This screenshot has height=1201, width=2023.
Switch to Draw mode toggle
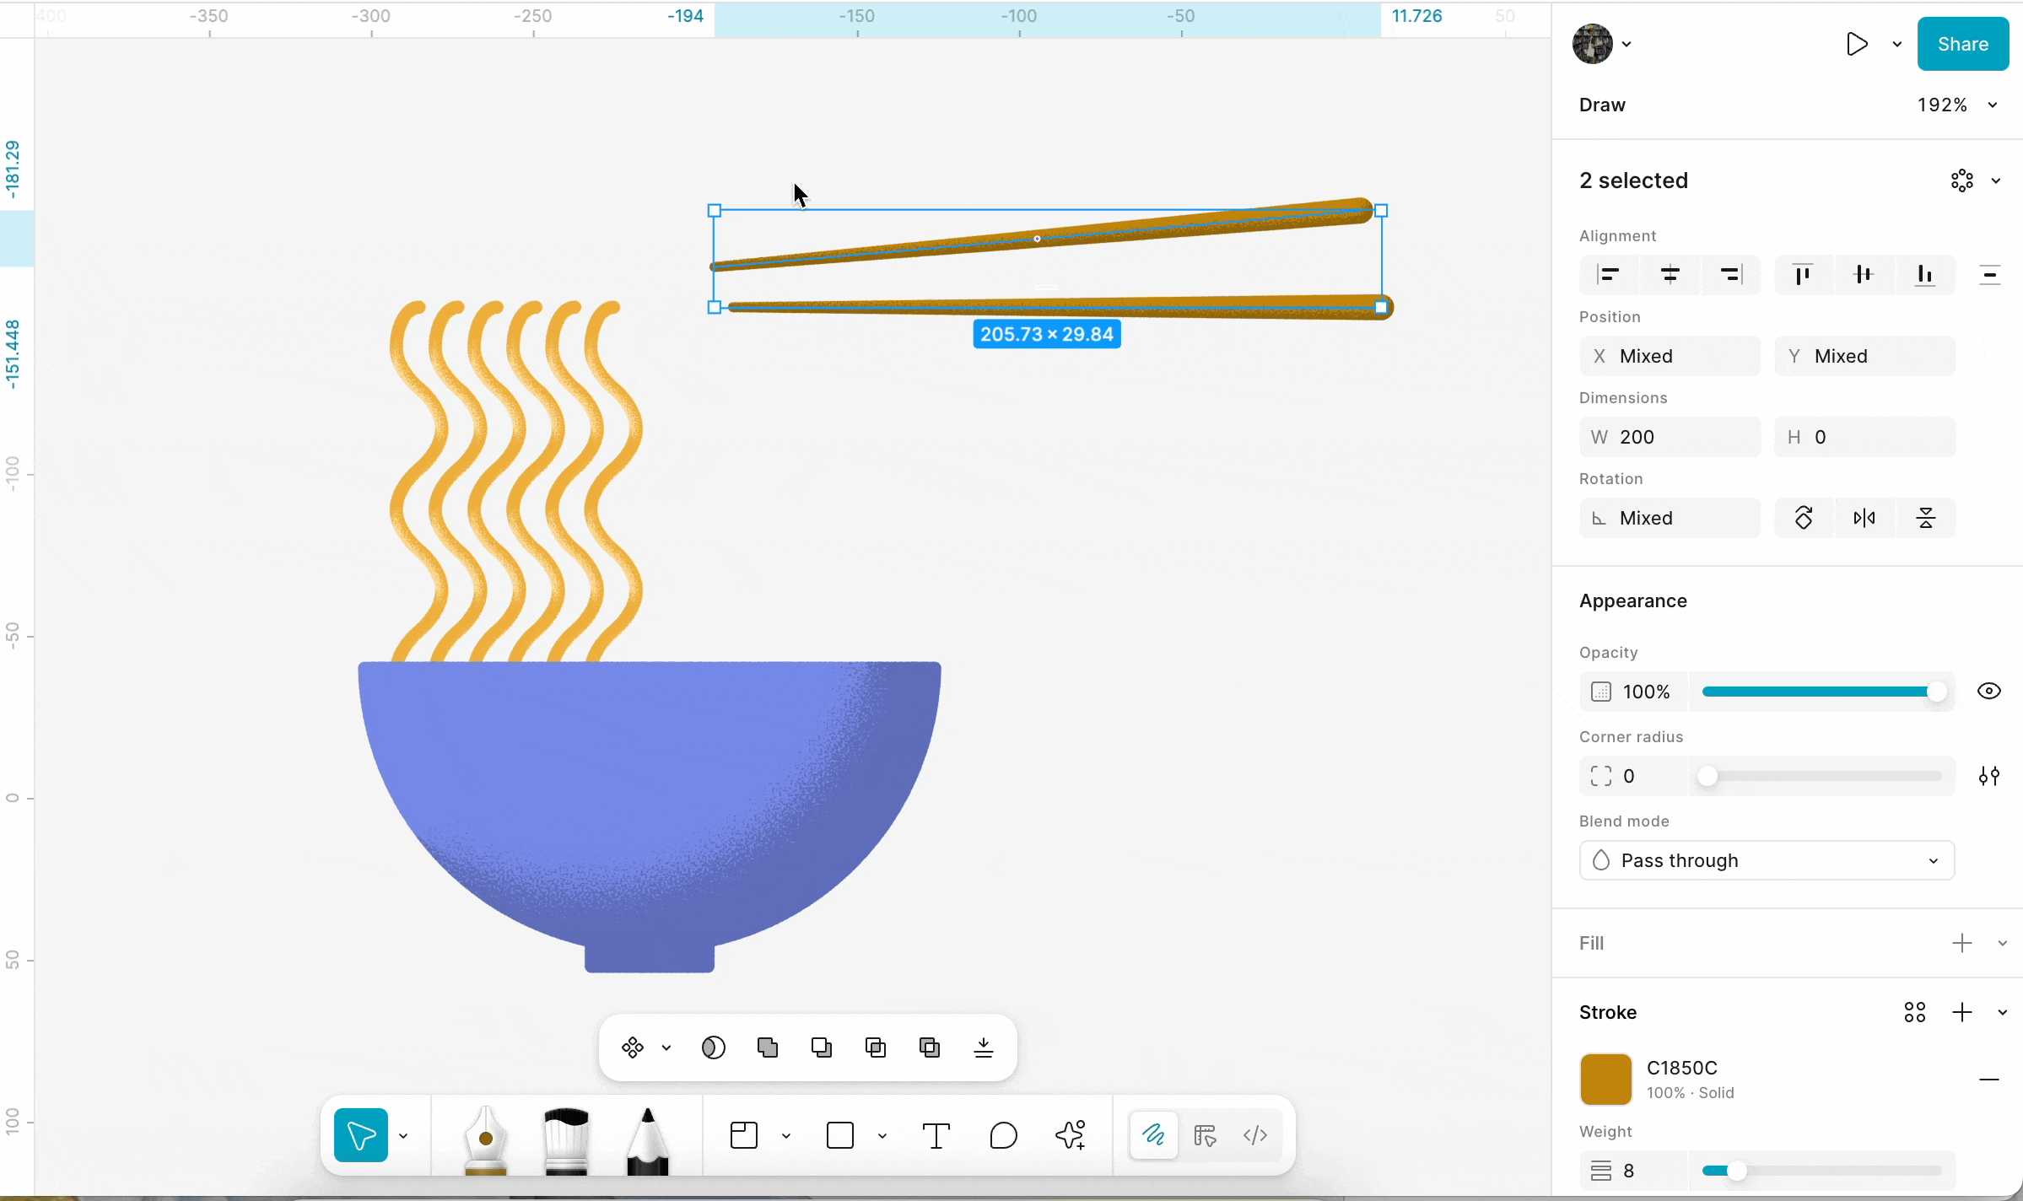coord(1154,1135)
